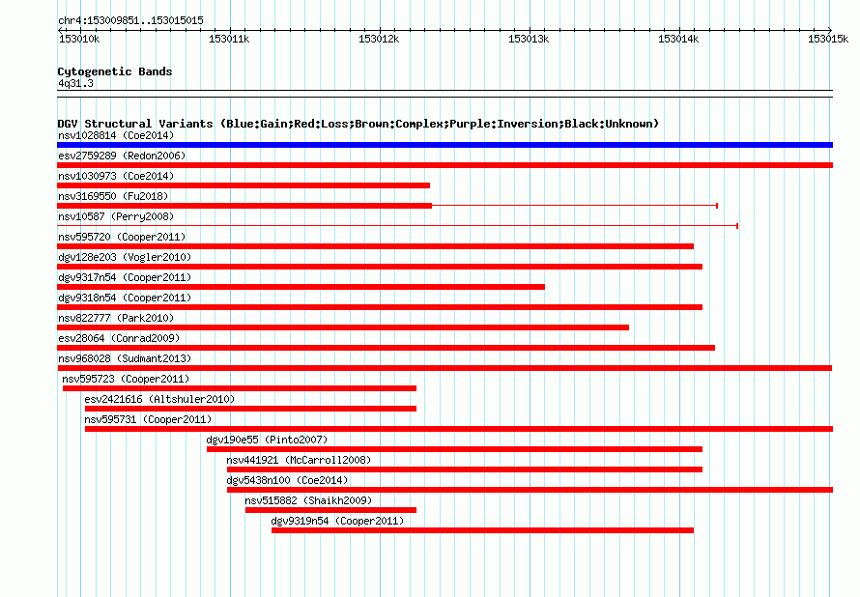This screenshot has height=597, width=860.
Task: Select dgv9319n54 (Cooper2011) label
Action: tap(337, 521)
